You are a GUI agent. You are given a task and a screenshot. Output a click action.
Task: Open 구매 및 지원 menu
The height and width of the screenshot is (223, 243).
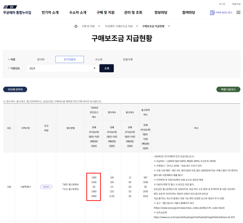(x=105, y=12)
